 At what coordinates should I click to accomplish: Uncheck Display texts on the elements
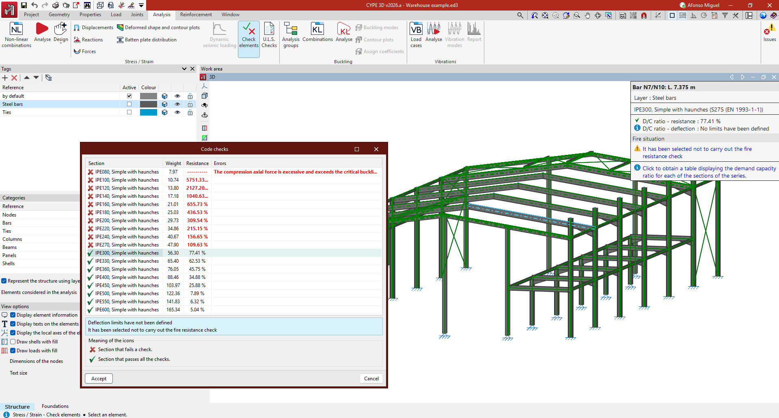tap(13, 324)
